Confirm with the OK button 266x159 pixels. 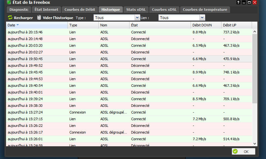tap(243, 151)
